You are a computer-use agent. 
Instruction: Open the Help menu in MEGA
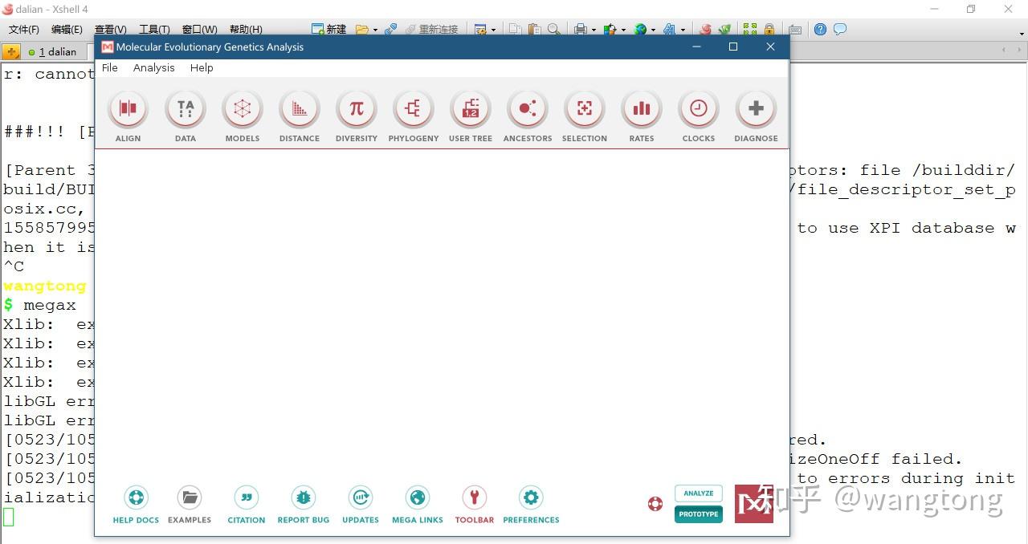(x=202, y=67)
